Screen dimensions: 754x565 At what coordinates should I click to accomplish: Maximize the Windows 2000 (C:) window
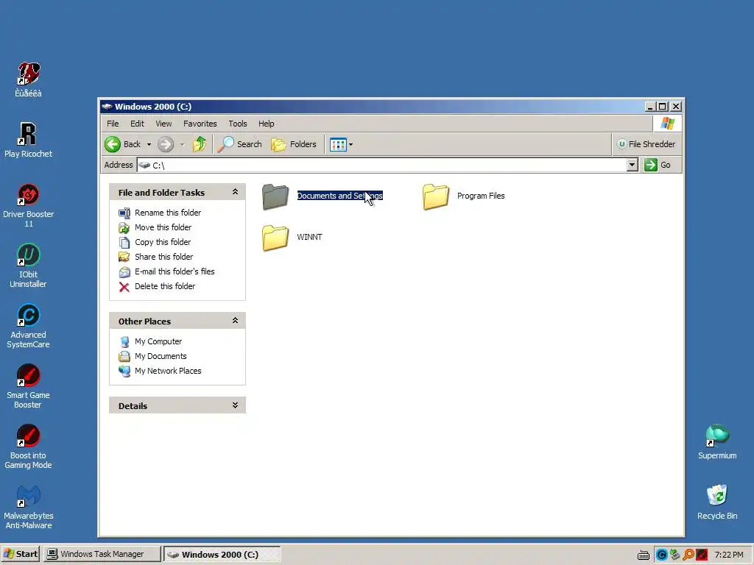(x=663, y=107)
